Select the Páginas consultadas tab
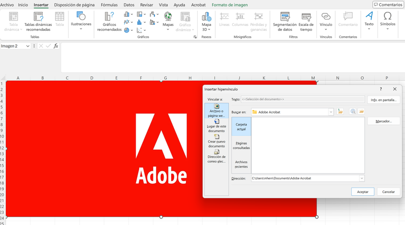Screen dimensions: 405x225 click(x=241, y=145)
